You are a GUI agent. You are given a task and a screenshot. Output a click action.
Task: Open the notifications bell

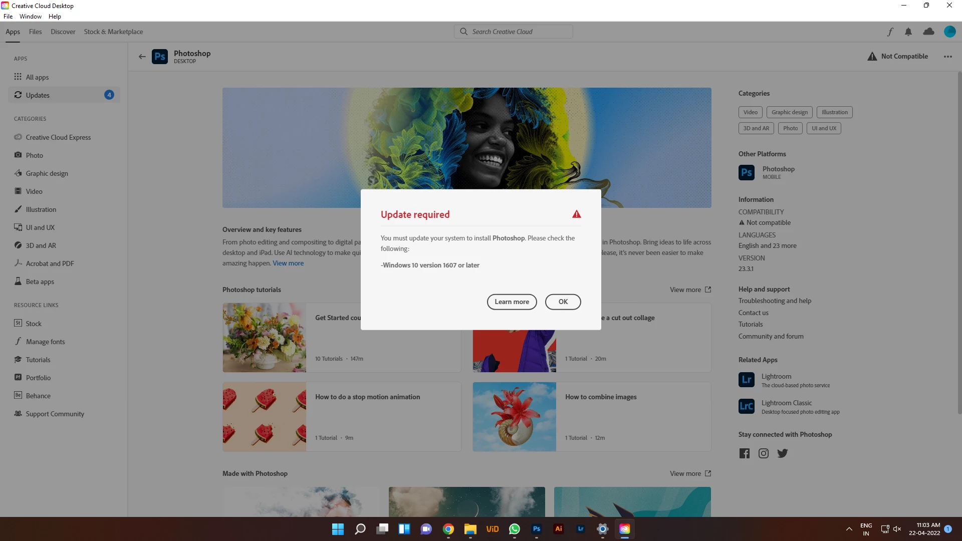coord(908,32)
